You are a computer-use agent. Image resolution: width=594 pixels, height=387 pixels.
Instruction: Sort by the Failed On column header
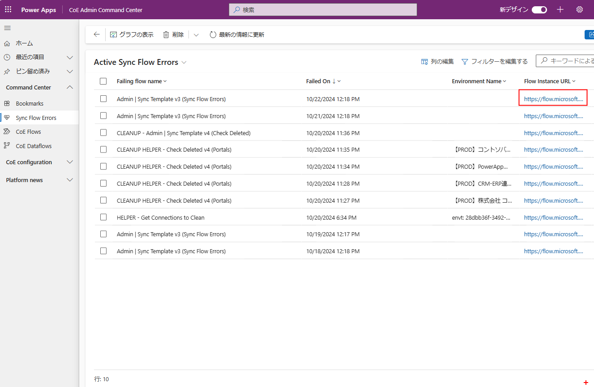click(323, 81)
